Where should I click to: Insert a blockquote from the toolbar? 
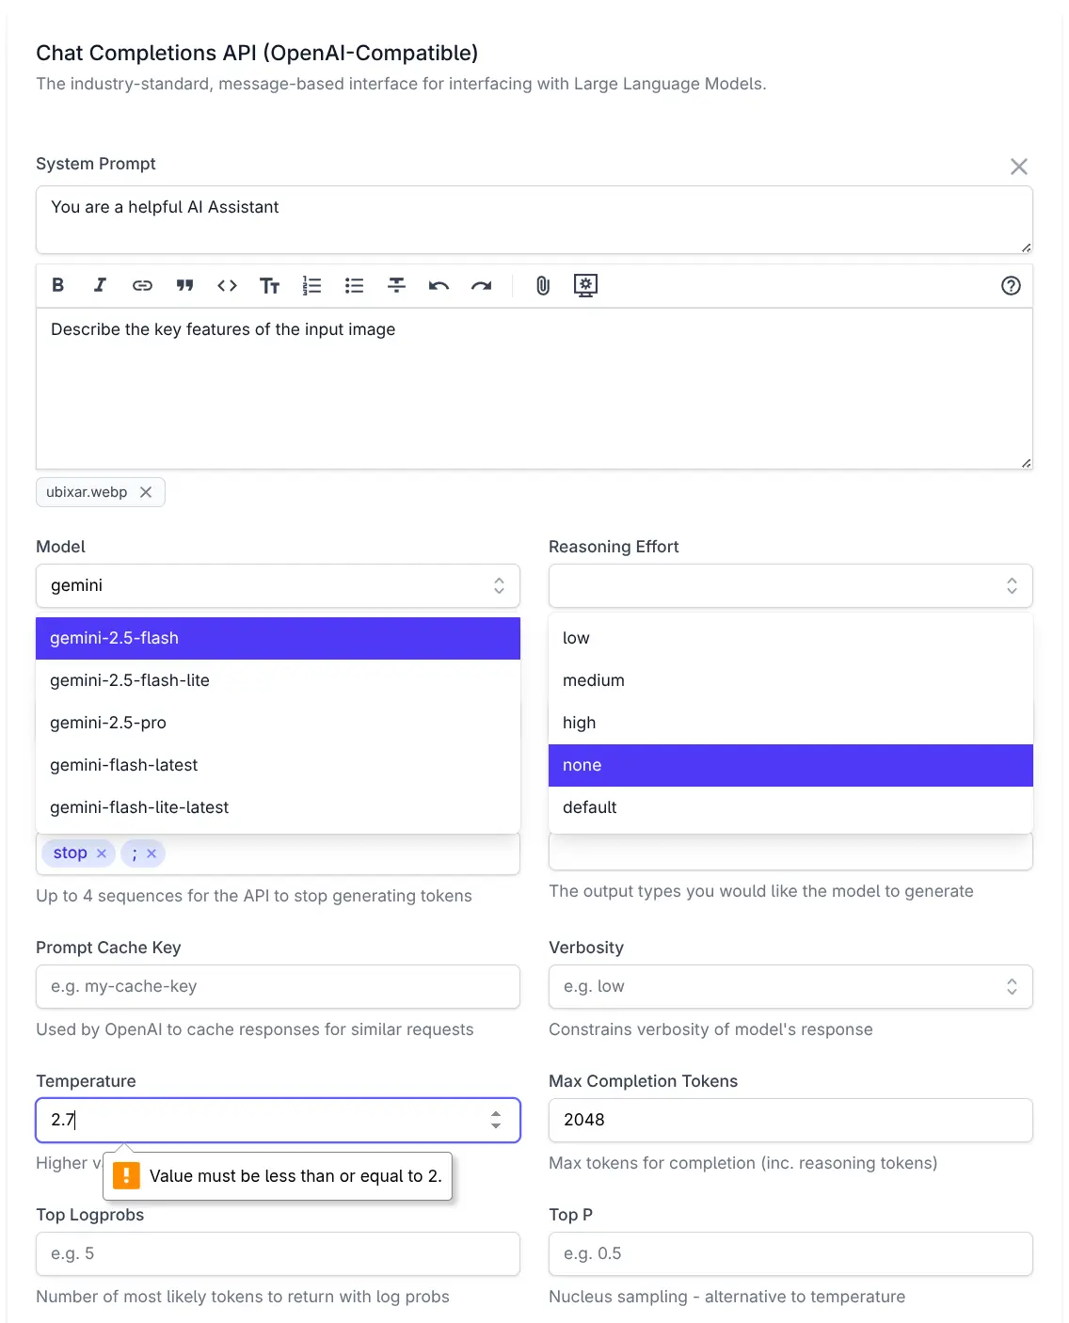click(x=184, y=285)
